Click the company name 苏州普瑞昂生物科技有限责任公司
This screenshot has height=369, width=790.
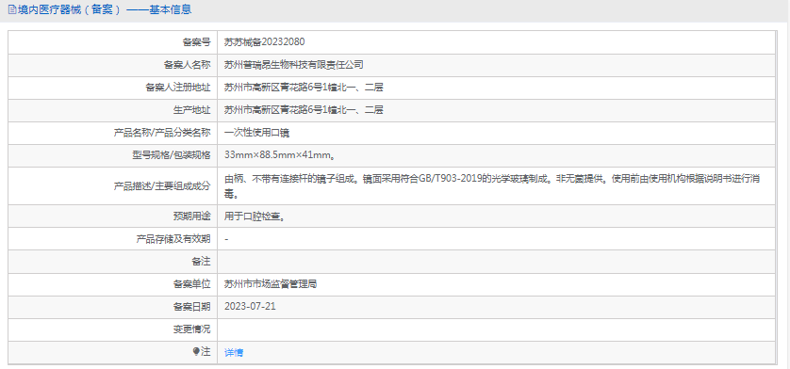[294, 65]
